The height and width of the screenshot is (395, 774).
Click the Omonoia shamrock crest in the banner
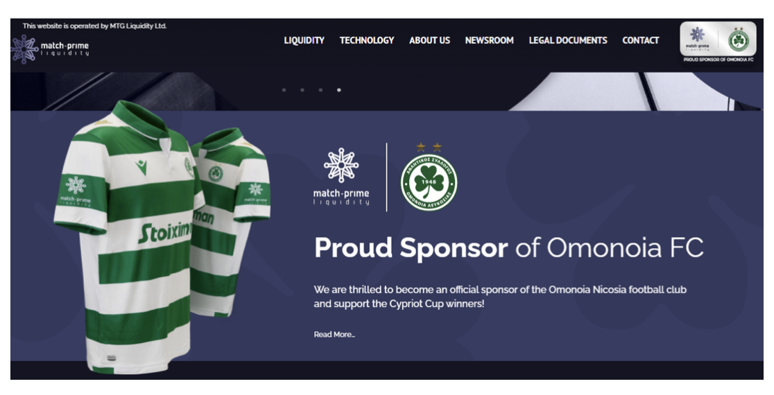[429, 182]
